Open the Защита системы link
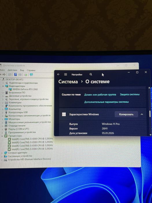 130,94
